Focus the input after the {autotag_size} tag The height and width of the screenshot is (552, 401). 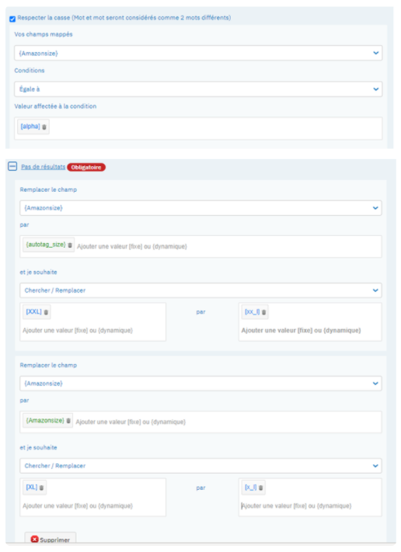pos(228,246)
